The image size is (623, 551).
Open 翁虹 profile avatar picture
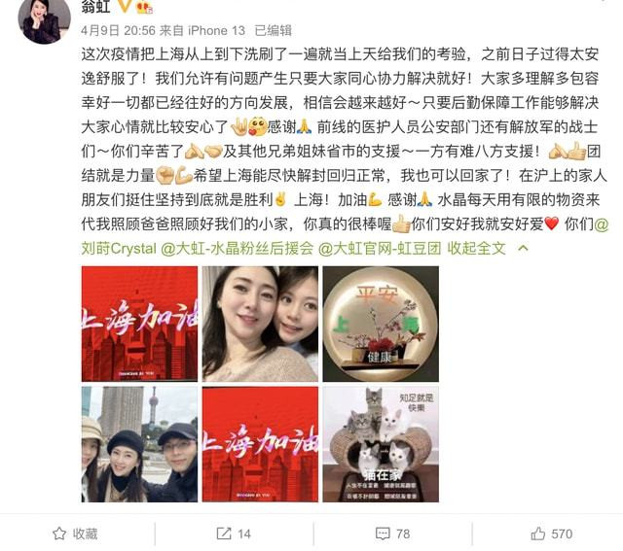click(x=44, y=18)
